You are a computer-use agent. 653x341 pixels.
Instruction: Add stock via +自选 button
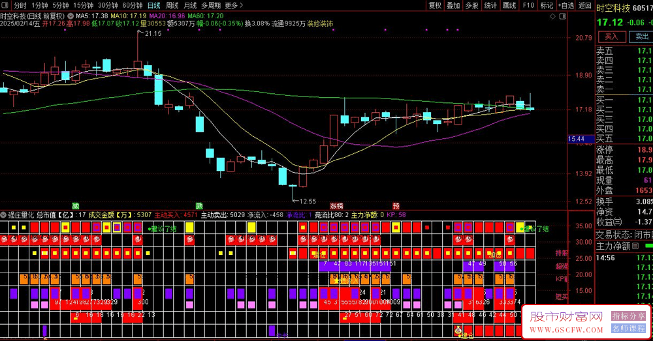566,5
